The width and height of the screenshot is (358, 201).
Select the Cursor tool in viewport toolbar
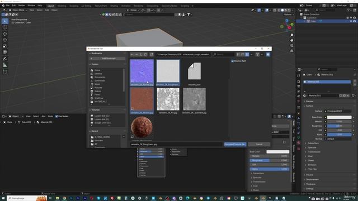(x=5, y=27)
